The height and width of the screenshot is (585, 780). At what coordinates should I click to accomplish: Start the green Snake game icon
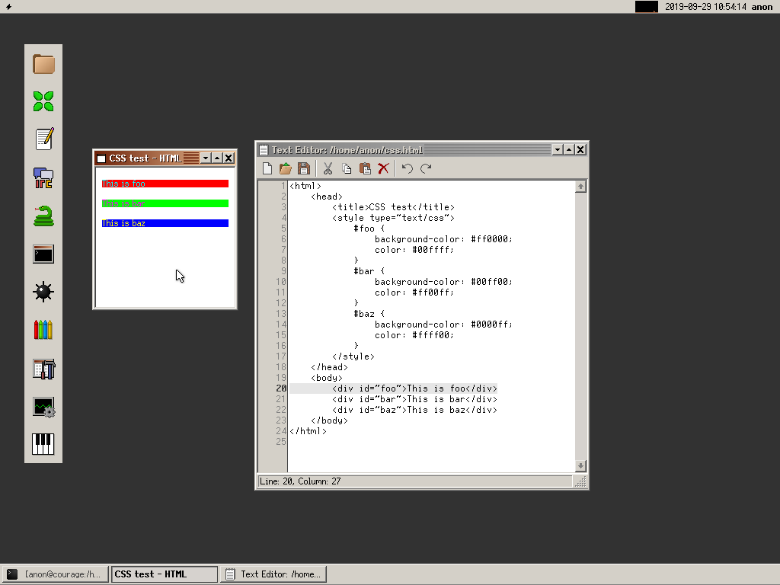click(43, 216)
